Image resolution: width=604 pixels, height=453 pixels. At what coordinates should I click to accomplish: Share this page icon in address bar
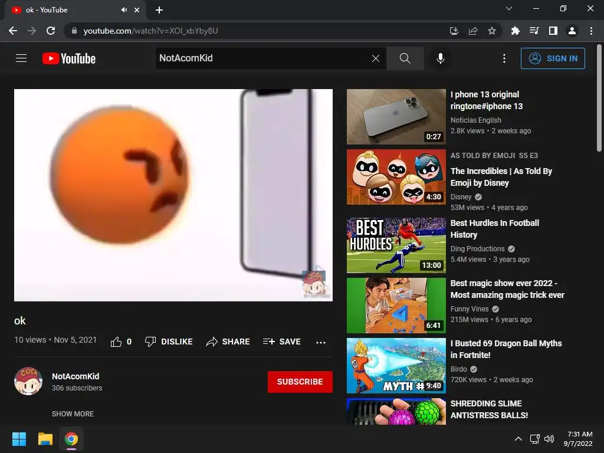472,31
